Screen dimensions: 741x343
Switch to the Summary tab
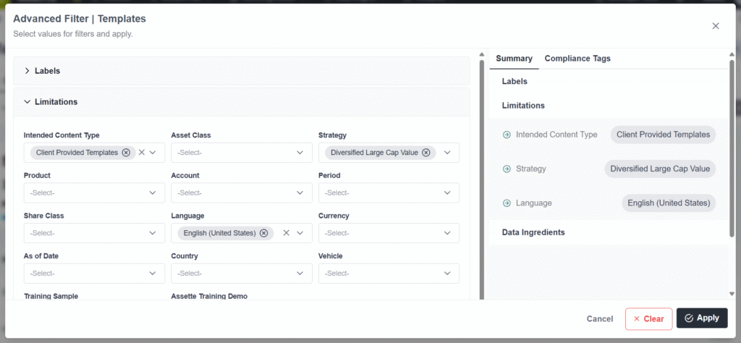click(x=514, y=59)
